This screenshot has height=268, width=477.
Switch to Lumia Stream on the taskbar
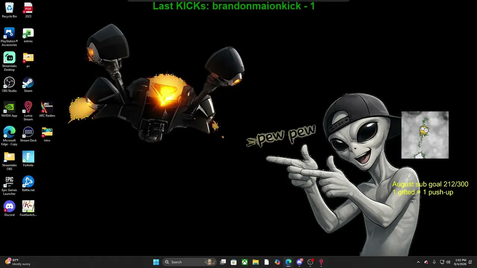click(x=321, y=262)
